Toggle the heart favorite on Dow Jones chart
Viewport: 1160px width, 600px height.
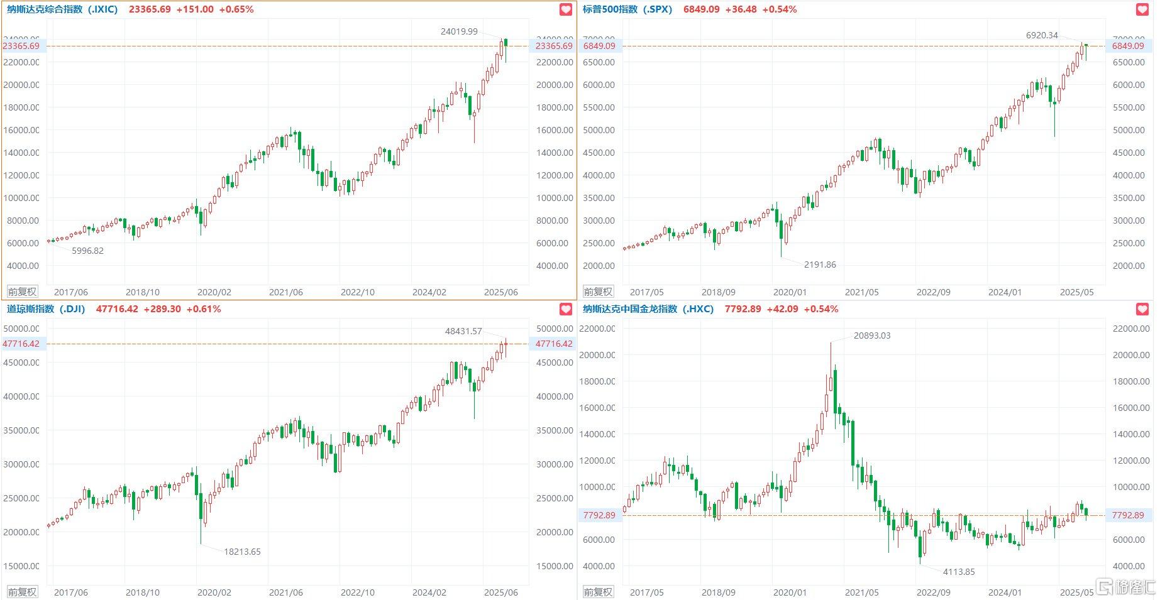coord(566,309)
